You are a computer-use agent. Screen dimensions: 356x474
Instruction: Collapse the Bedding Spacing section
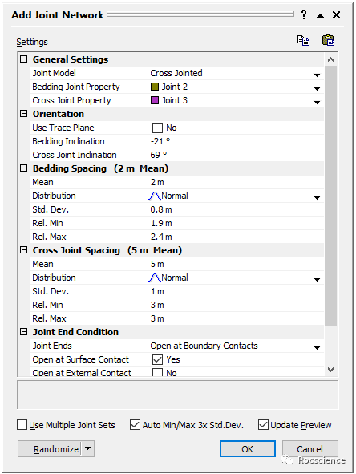[x=23, y=168]
